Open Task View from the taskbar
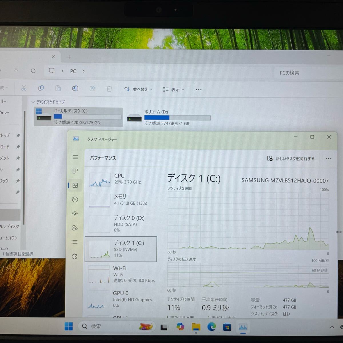 [x=164, y=327]
